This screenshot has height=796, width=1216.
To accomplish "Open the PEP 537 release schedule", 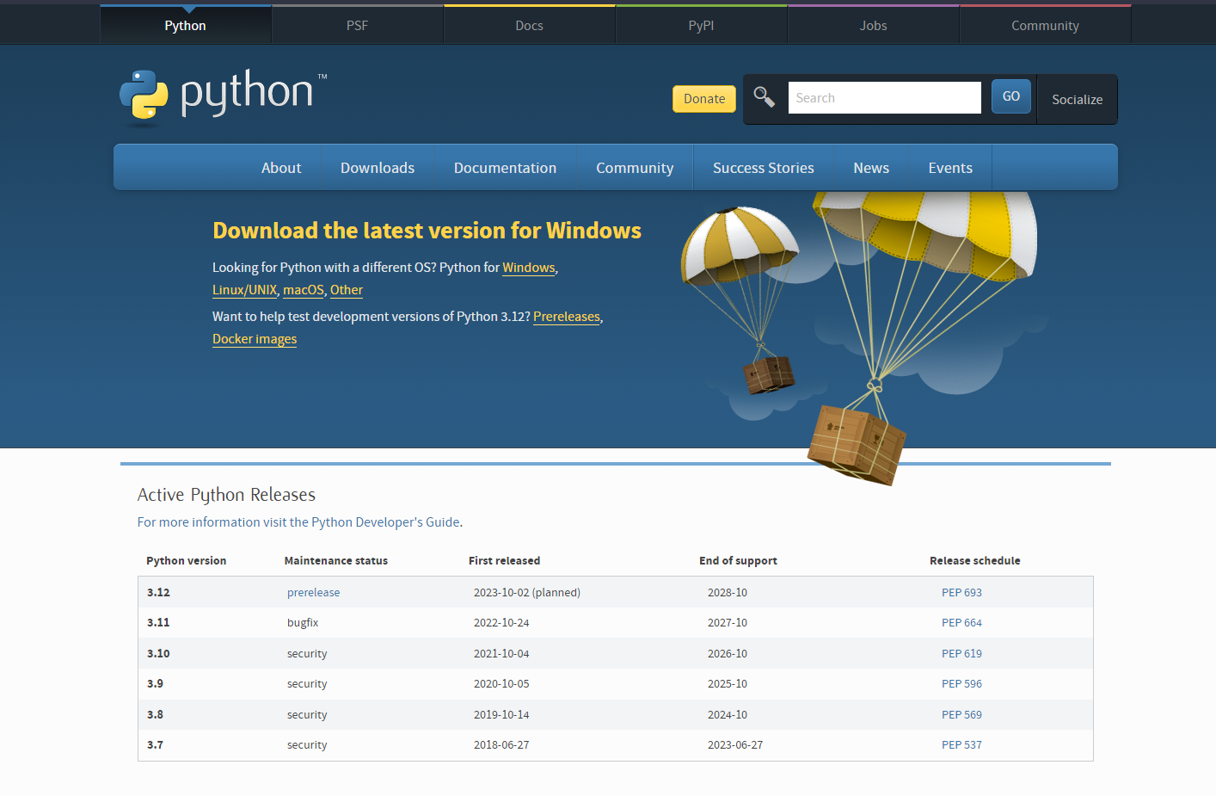I will 961,745.
